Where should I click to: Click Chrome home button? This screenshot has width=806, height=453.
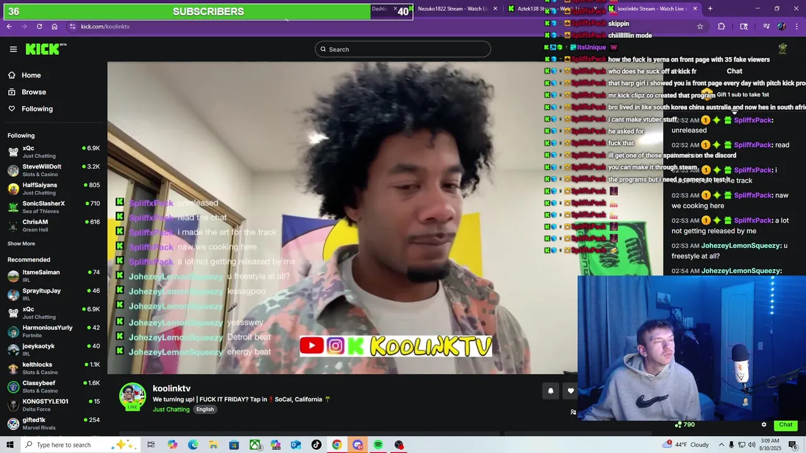54,26
